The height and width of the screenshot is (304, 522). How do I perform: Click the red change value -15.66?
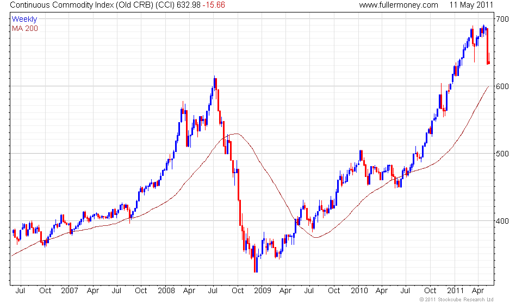[214, 5]
